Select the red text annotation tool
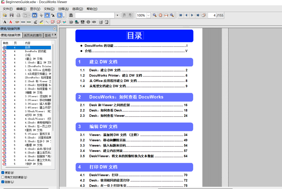This screenshot has width=282, height=189. point(11,22)
